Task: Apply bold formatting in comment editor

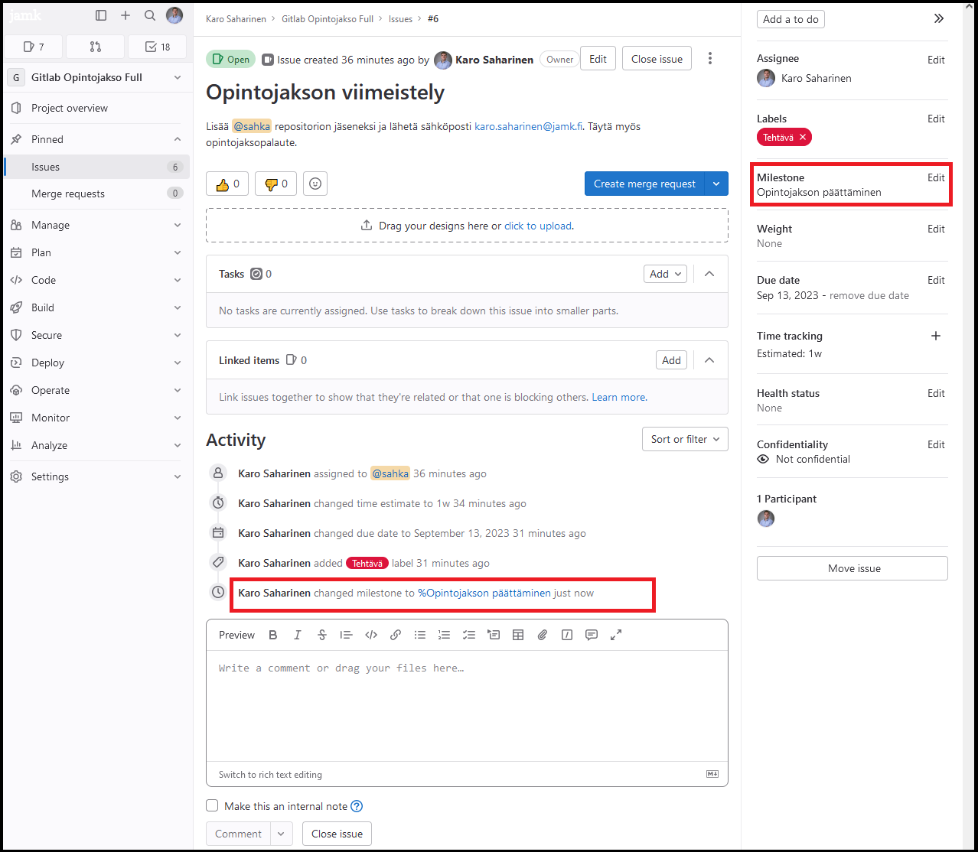Action: coord(273,635)
